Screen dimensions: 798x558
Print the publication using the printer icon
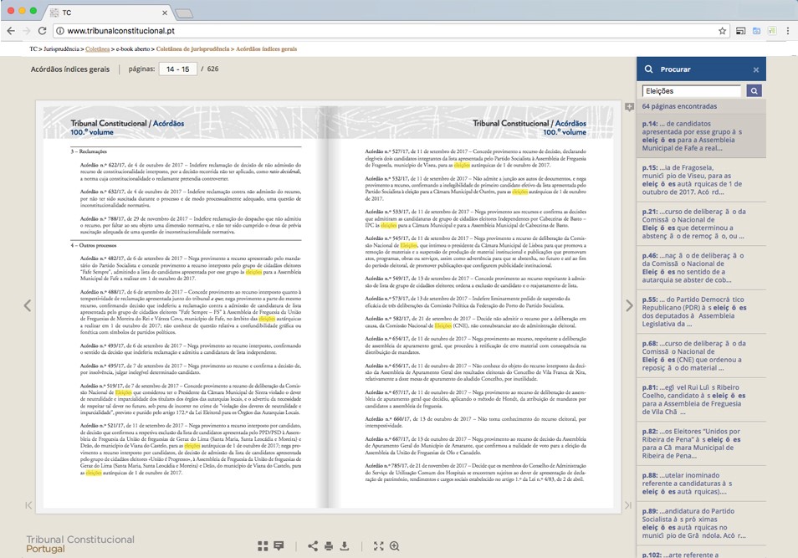(328, 546)
